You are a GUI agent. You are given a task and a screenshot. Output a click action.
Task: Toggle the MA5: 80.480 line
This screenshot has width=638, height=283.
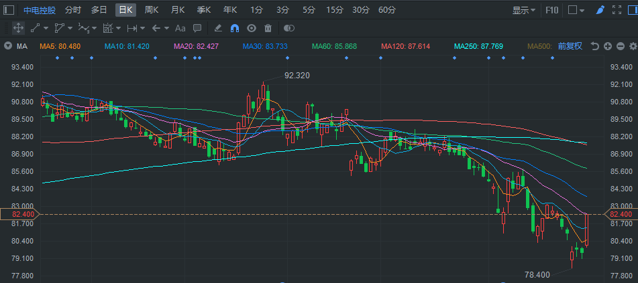pyautogui.click(x=60, y=46)
